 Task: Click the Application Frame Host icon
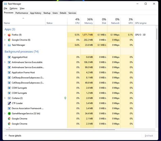9,72
